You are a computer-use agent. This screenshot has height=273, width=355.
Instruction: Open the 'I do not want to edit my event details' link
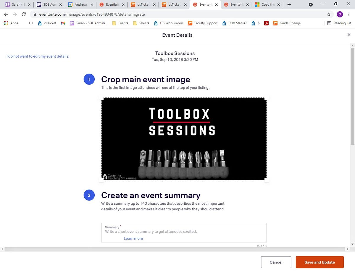tap(38, 56)
